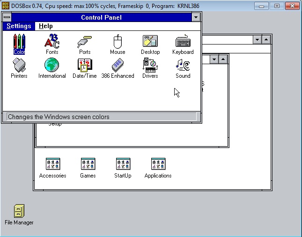Open the Desktop icon

[150, 44]
